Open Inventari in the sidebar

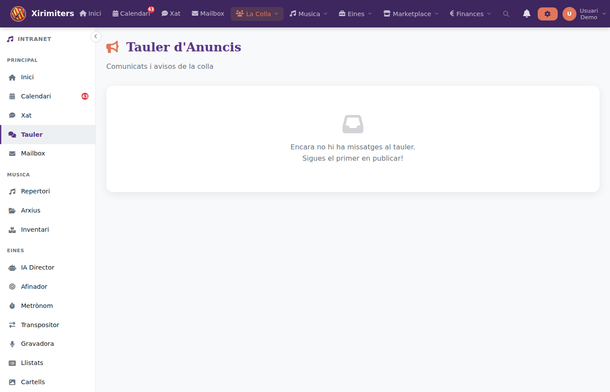tap(35, 230)
